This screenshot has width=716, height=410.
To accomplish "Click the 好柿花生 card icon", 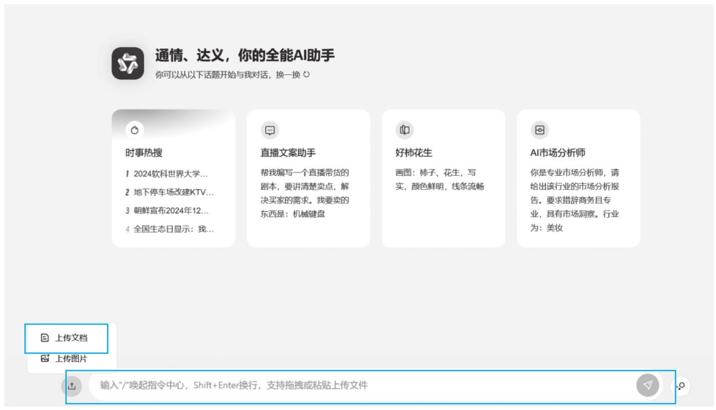I will pyautogui.click(x=405, y=130).
